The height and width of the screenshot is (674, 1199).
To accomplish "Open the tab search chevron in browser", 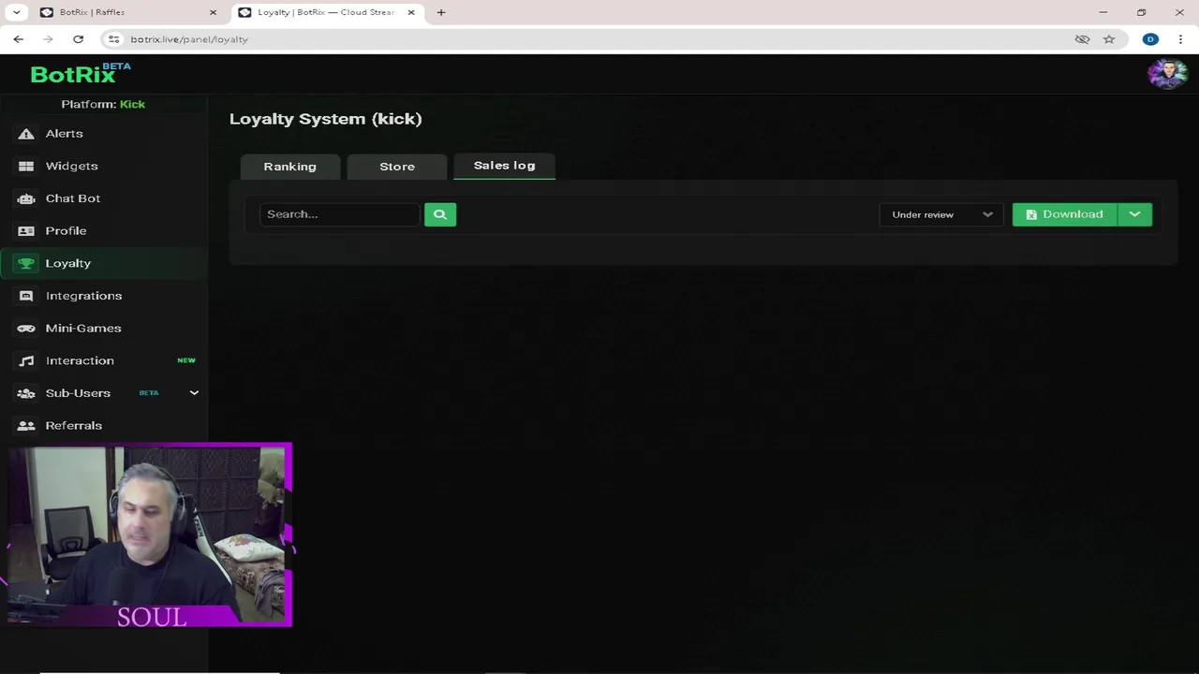I will pos(16,12).
